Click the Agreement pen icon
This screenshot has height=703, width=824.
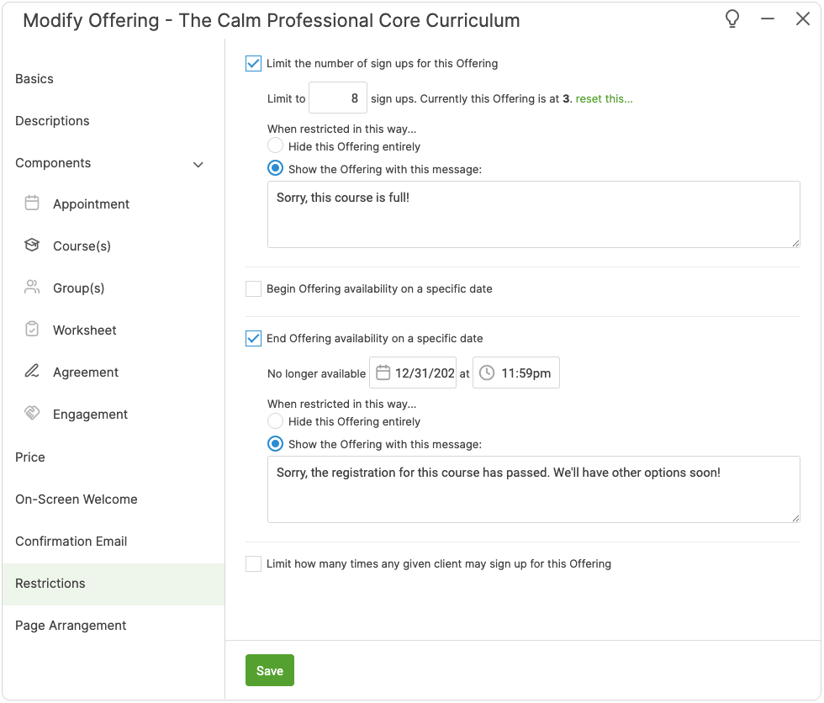32,372
